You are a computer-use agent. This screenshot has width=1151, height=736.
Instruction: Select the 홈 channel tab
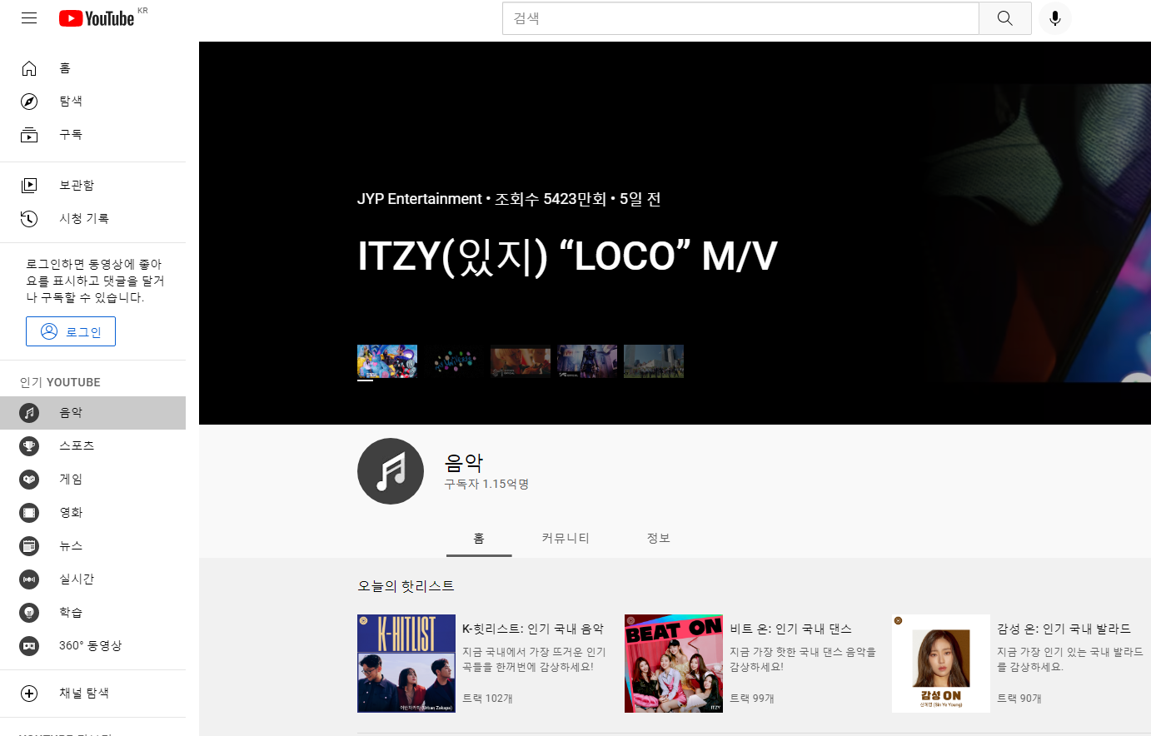point(479,539)
